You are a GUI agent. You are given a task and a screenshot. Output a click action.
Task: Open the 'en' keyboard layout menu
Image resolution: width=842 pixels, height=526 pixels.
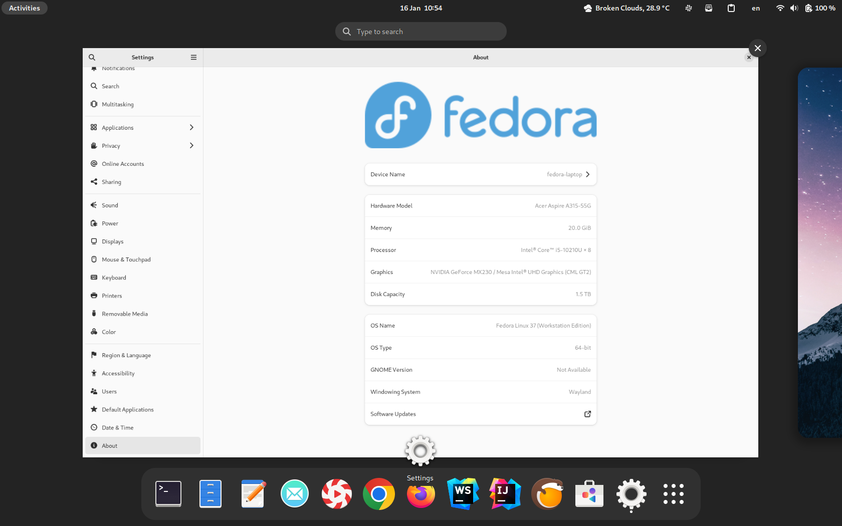756,8
